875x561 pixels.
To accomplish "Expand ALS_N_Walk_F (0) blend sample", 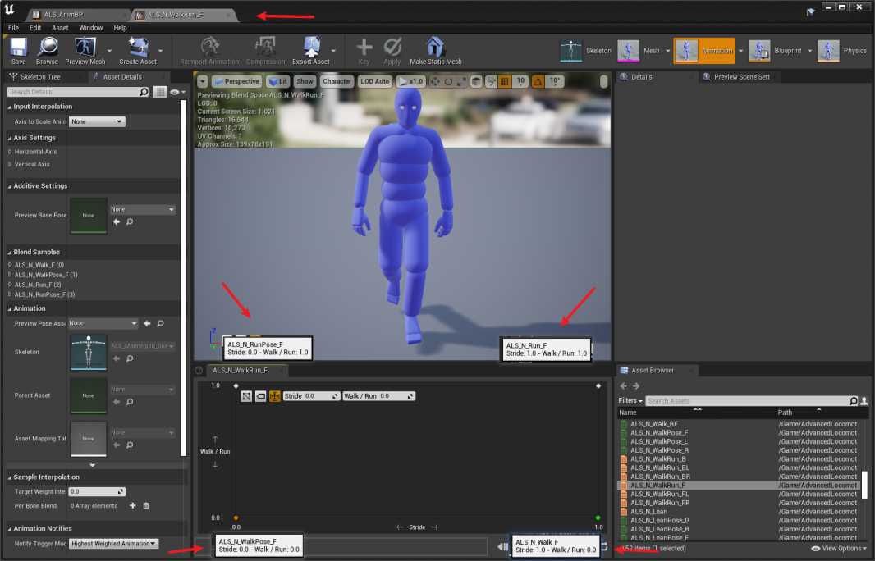I will point(10,265).
